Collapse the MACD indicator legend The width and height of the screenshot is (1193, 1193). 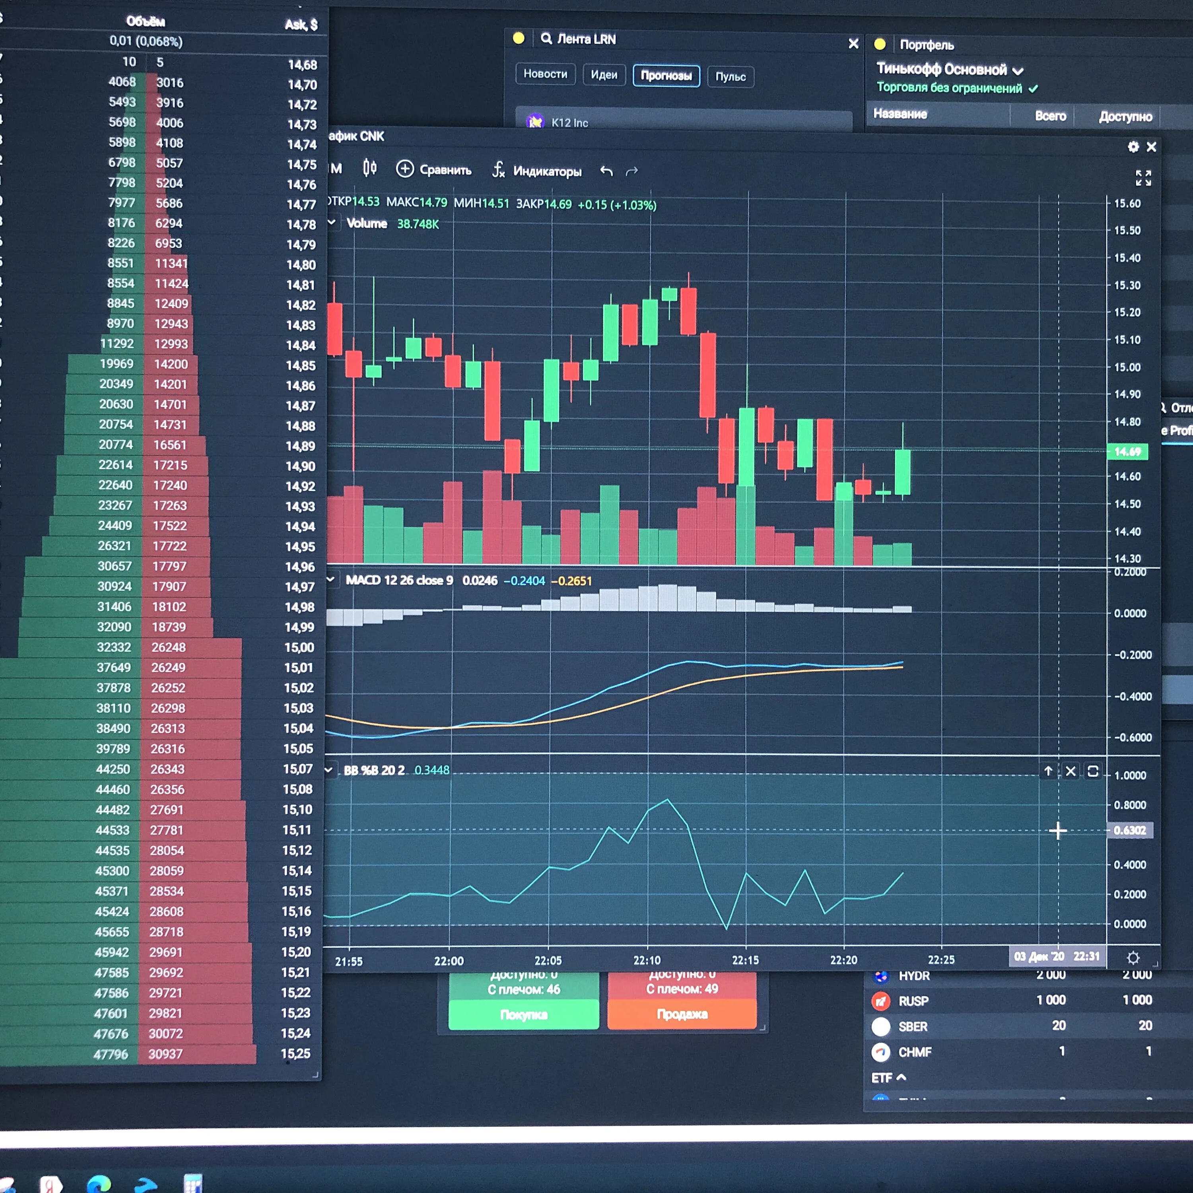pyautogui.click(x=331, y=579)
